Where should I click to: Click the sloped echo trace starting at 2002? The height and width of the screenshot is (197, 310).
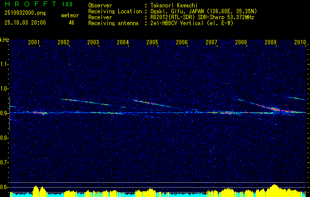tap(85, 102)
